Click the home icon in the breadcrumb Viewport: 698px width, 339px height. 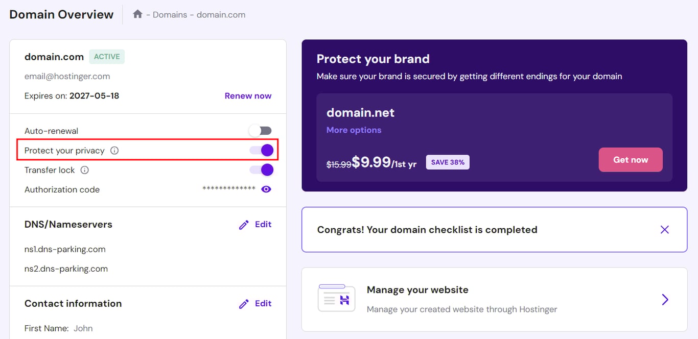137,15
